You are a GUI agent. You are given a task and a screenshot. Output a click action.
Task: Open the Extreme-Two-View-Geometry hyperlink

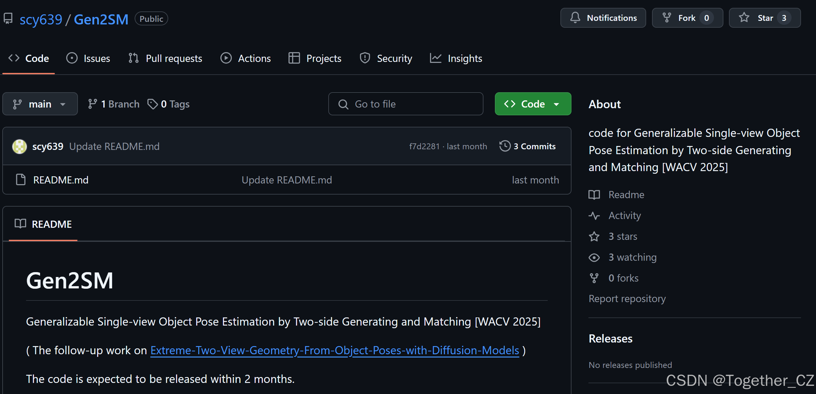334,350
